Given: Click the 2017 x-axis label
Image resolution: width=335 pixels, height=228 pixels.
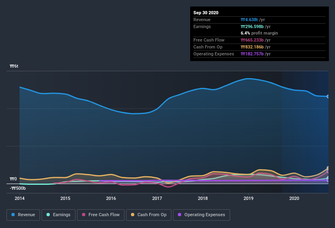Looking at the screenshot, I should [157, 198].
